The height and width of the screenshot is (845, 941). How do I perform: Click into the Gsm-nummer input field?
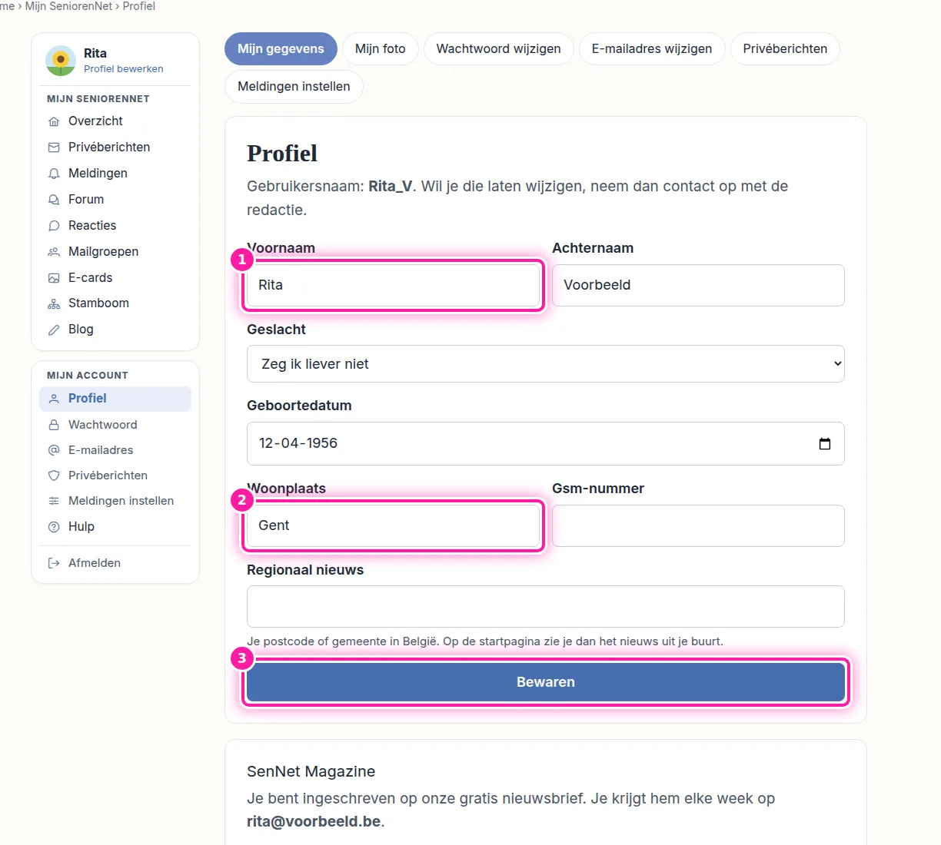point(698,526)
